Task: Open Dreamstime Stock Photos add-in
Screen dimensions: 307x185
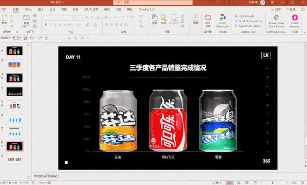Action: point(276,21)
